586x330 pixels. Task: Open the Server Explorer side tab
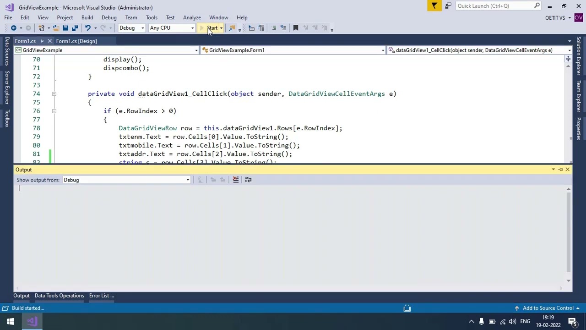coord(7,88)
